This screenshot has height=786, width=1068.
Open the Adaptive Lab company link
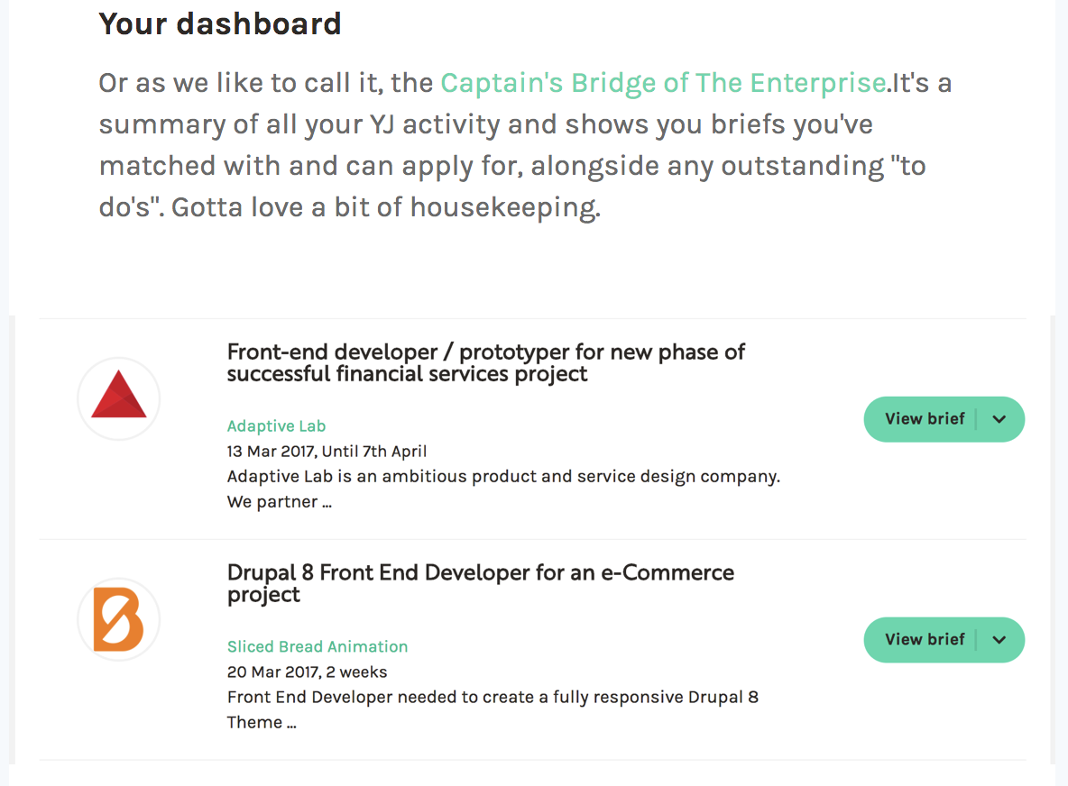276,426
